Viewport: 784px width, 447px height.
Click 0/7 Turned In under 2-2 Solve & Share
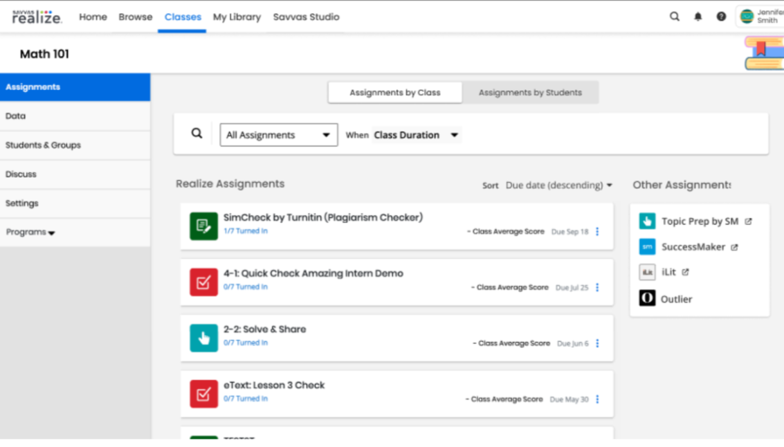coord(246,343)
